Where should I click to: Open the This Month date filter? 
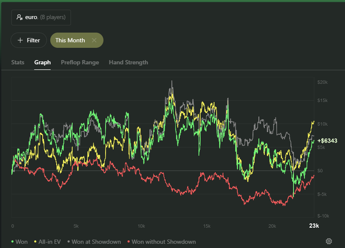coord(70,40)
